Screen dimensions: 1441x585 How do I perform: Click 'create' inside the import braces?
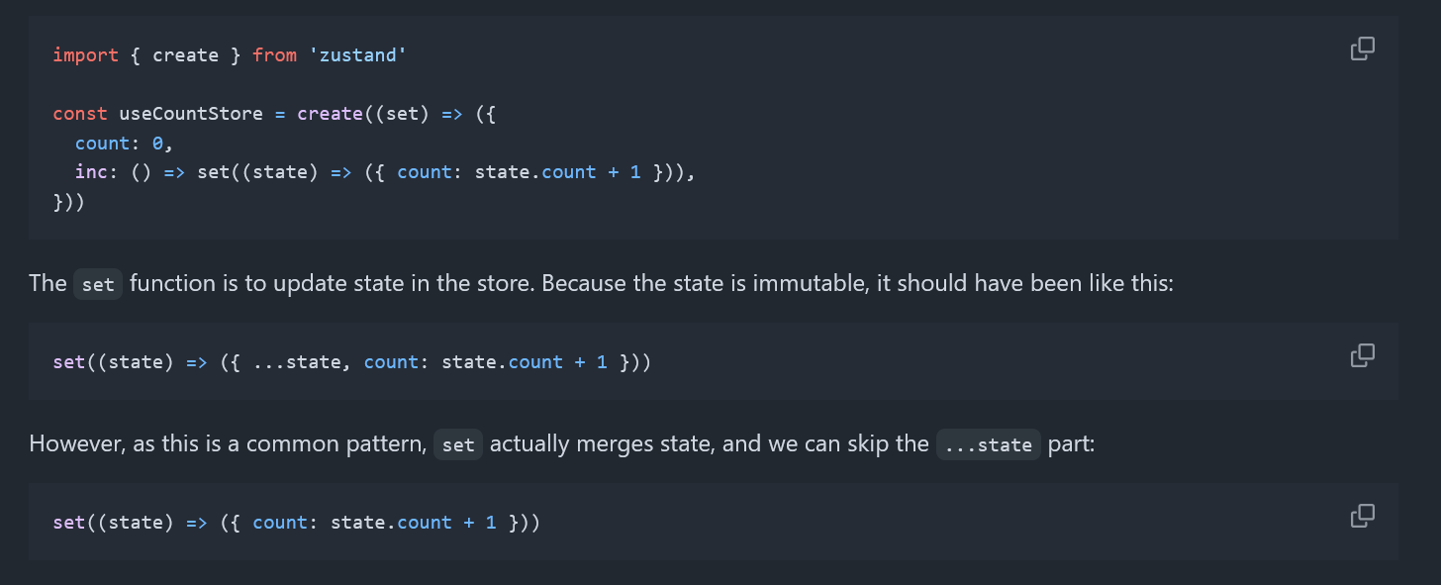click(x=185, y=55)
